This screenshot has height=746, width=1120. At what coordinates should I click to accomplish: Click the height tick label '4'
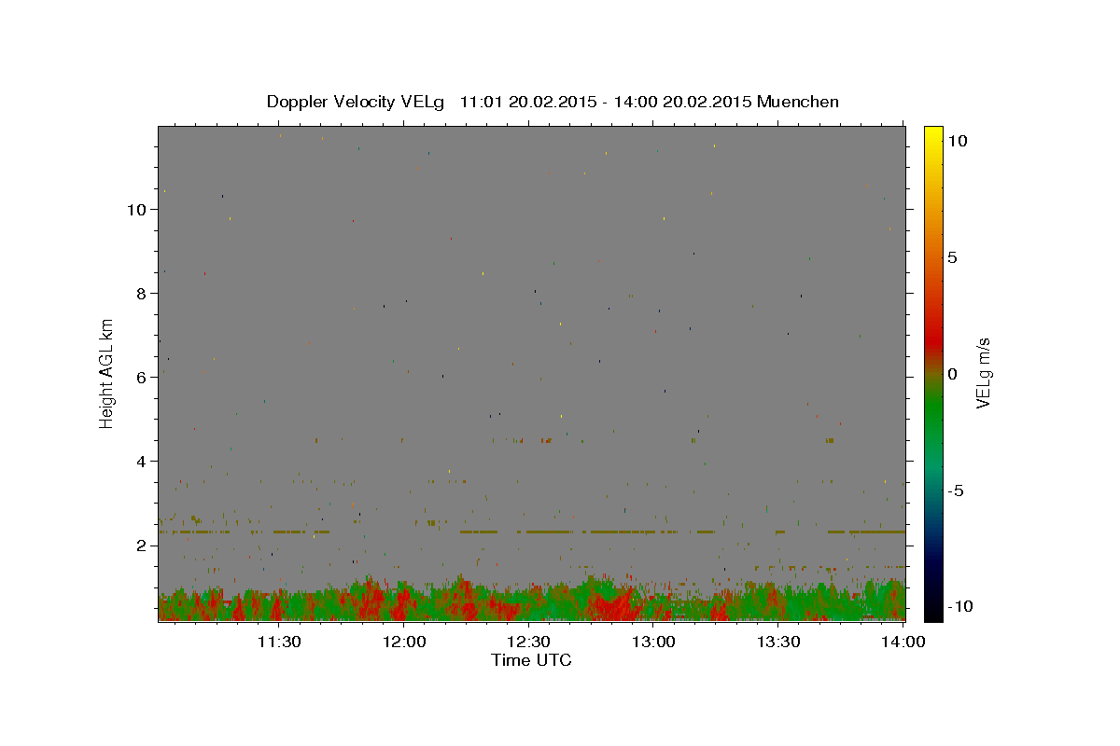click(143, 462)
